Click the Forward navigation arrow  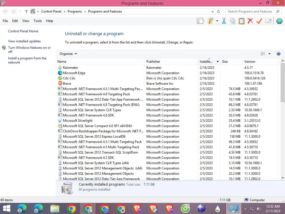(x=13, y=11)
